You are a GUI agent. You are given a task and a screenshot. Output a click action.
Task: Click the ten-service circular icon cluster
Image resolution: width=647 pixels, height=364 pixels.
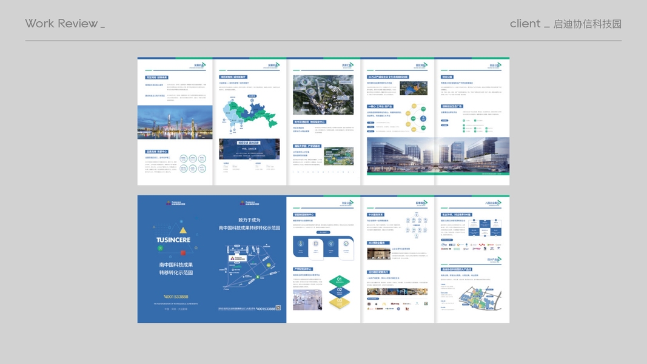[x=416, y=225]
